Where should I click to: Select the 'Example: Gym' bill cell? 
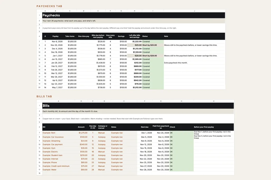pyautogui.click(x=58, y=148)
